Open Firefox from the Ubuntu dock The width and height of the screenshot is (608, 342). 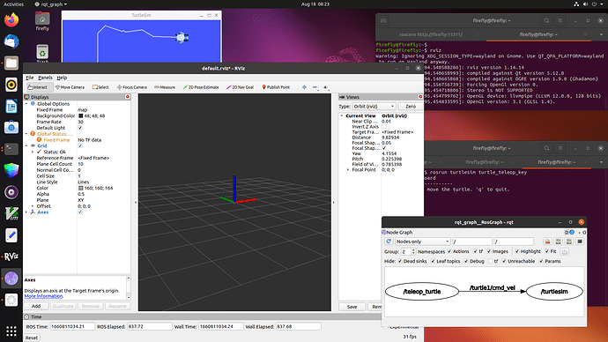pyautogui.click(x=11, y=20)
